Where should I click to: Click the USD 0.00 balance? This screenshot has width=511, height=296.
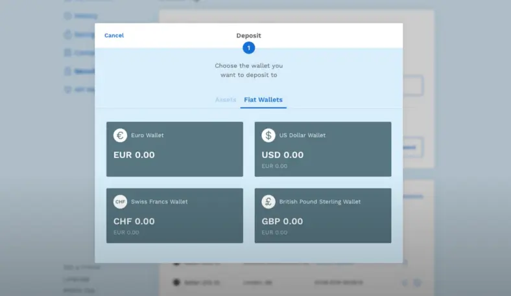coord(283,155)
